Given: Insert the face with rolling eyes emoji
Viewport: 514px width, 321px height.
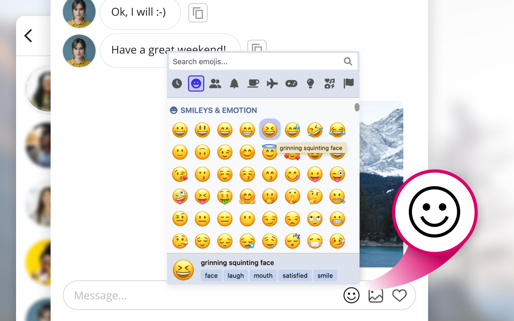Looking at the screenshot, I should [x=315, y=219].
